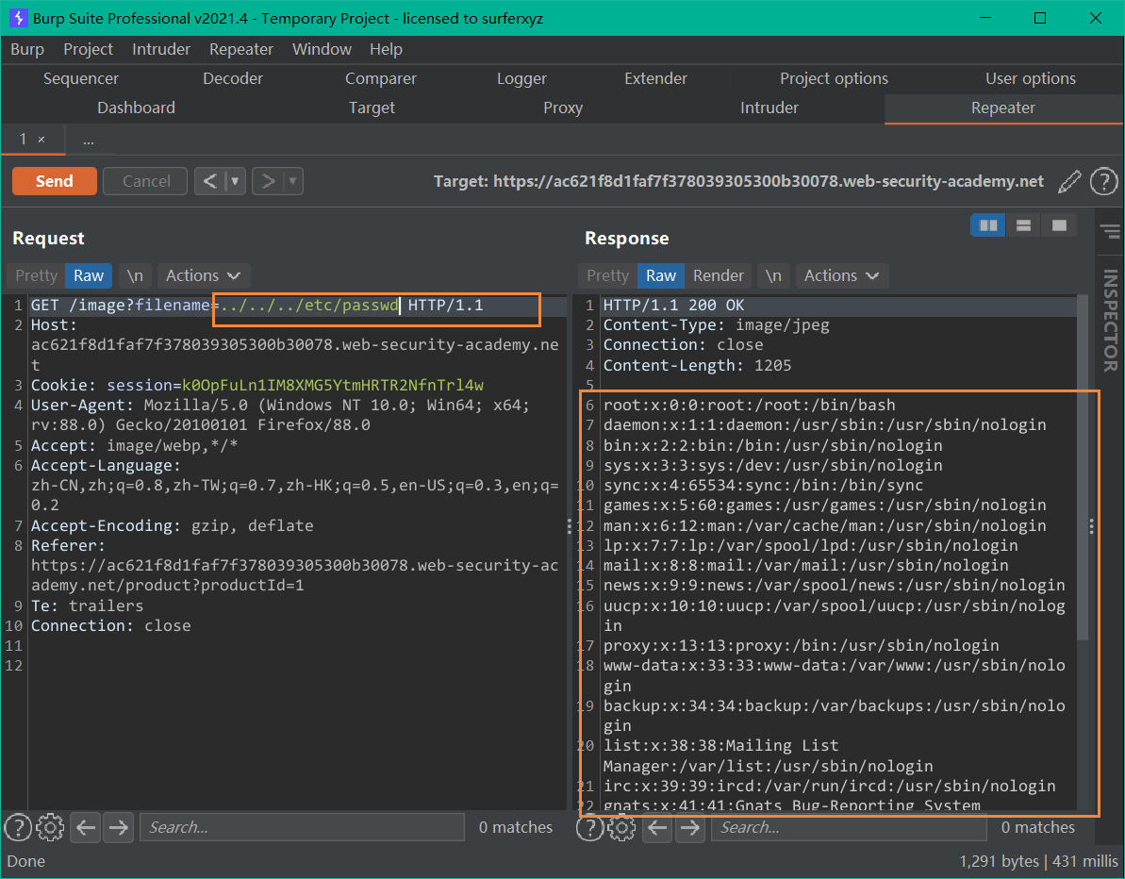Switch to Intruder tool tab
The width and height of the screenshot is (1125, 879).
(x=769, y=108)
